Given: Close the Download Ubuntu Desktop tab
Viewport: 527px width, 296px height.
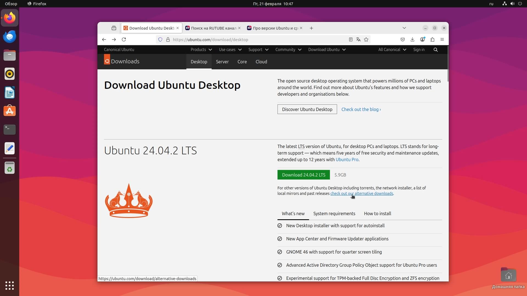Looking at the screenshot, I should tap(178, 28).
